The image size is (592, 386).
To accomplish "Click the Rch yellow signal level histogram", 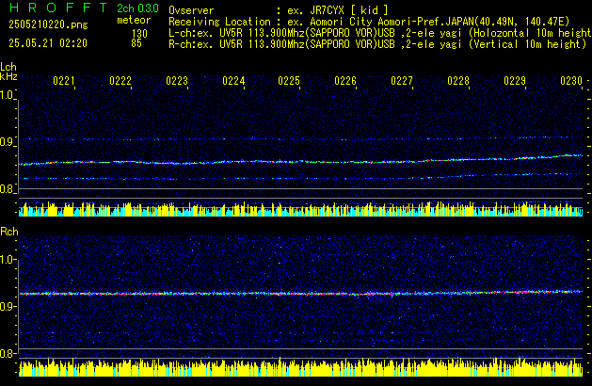I will click(x=300, y=368).
